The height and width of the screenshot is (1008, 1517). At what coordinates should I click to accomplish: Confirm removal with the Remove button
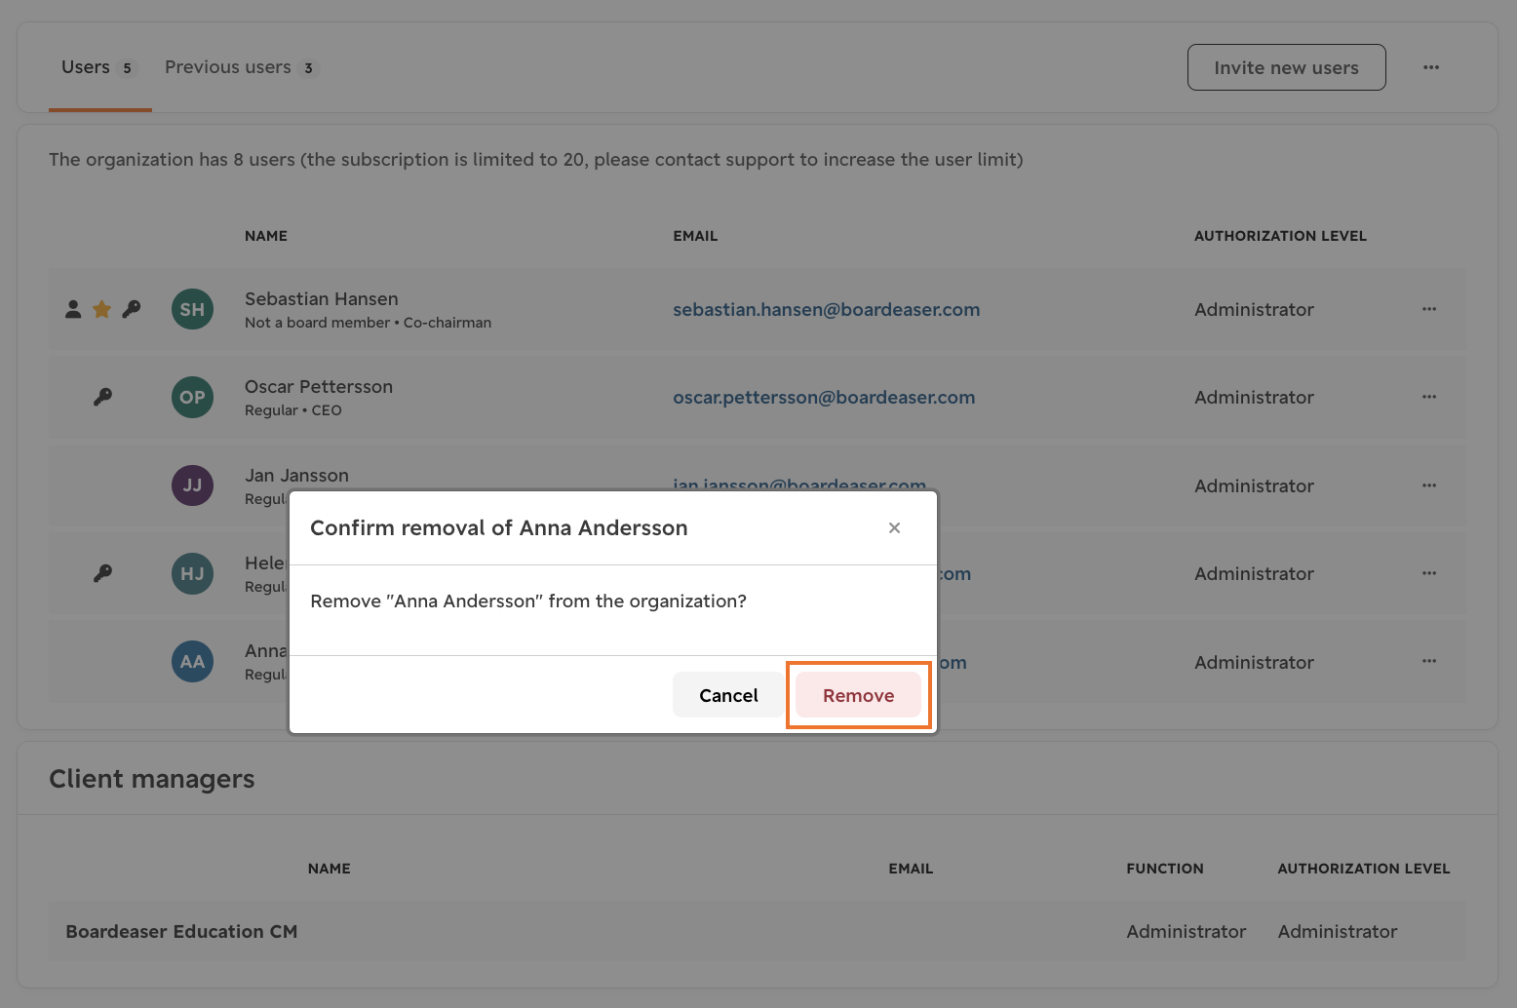tap(858, 695)
